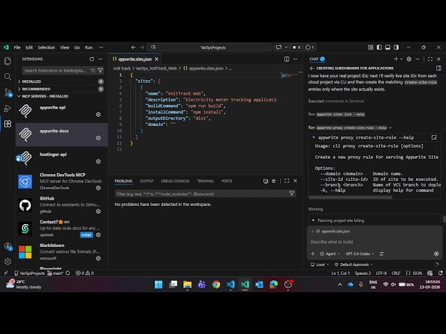Switch to the TERMINAL panel tab
This screenshot has width=446, height=334.
pos(206,181)
